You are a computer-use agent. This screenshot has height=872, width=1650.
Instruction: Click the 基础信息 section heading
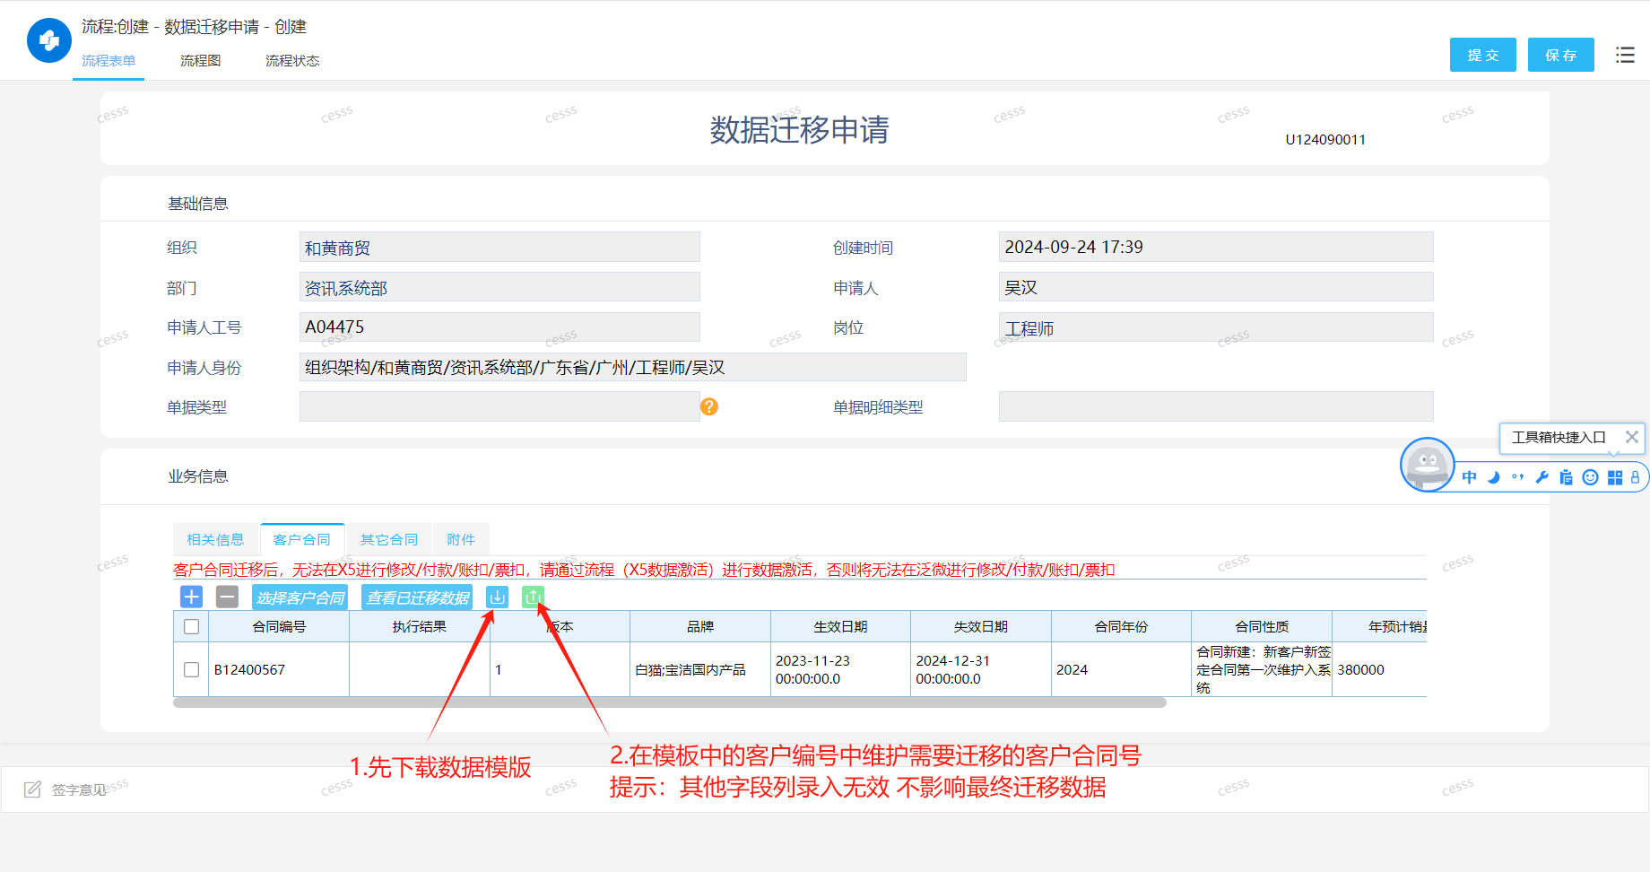[198, 204]
